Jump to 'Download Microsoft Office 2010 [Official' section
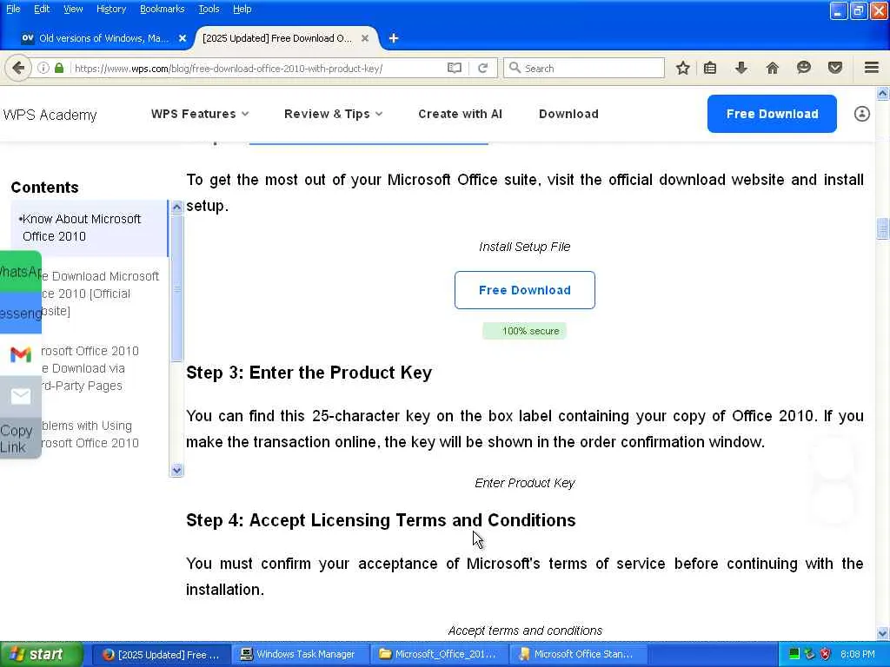The height and width of the screenshot is (667, 890). pos(103,294)
